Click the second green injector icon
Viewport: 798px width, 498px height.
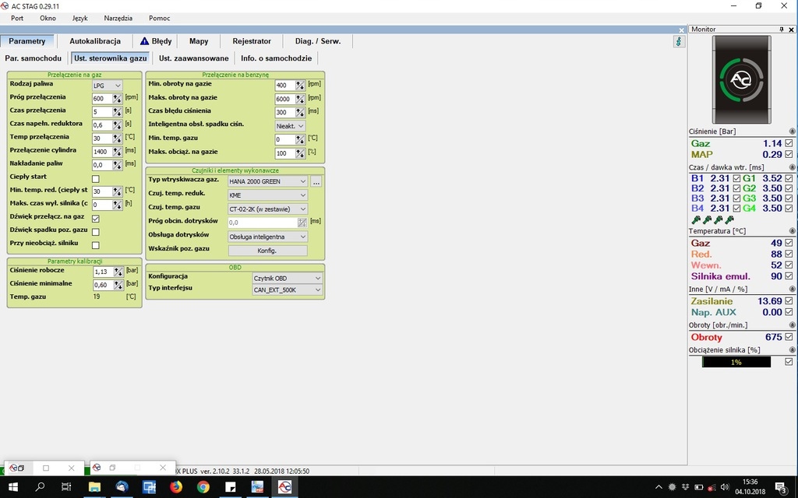(707, 219)
